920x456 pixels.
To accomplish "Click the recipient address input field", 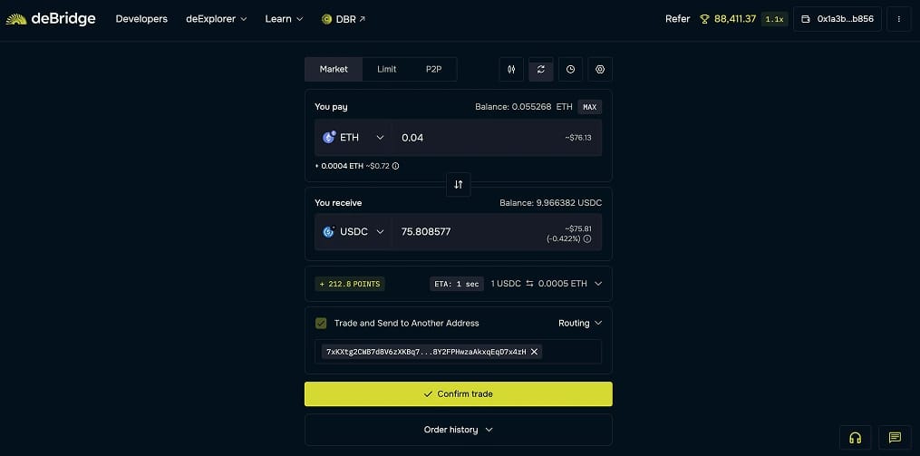I will (459, 352).
